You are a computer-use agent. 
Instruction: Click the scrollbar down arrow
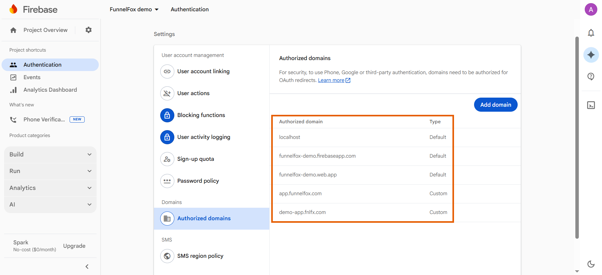coord(577,271)
